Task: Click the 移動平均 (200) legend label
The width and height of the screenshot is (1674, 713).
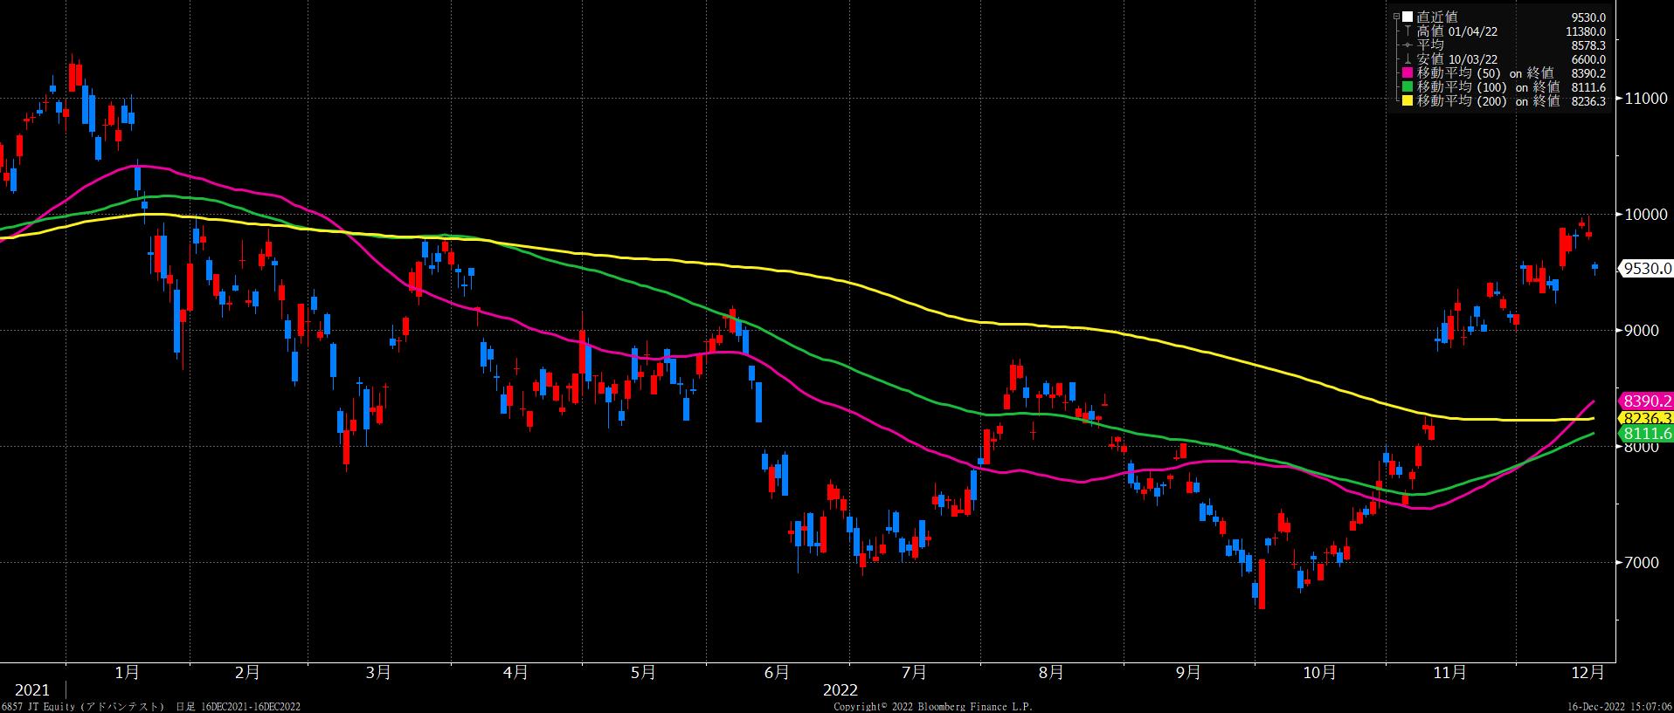Action: 1487,101
